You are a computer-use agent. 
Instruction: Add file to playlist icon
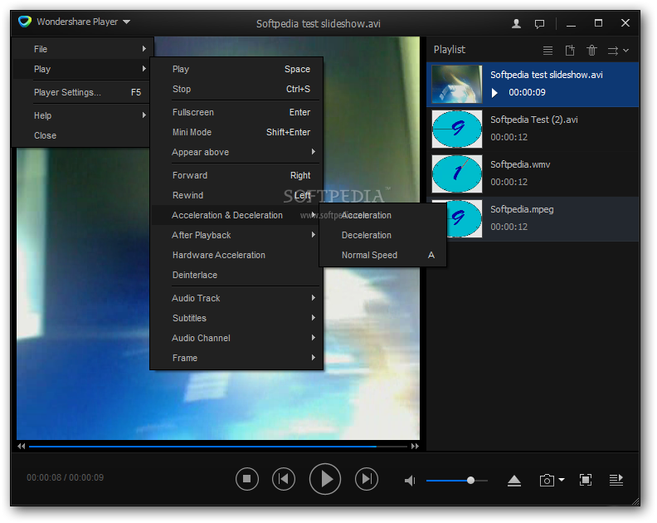(x=570, y=51)
